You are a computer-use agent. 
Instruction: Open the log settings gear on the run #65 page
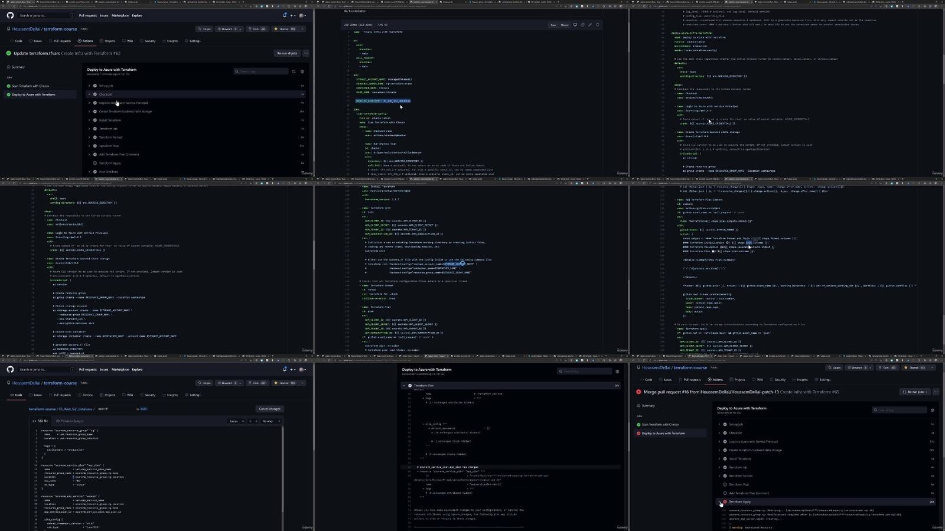tap(932, 410)
